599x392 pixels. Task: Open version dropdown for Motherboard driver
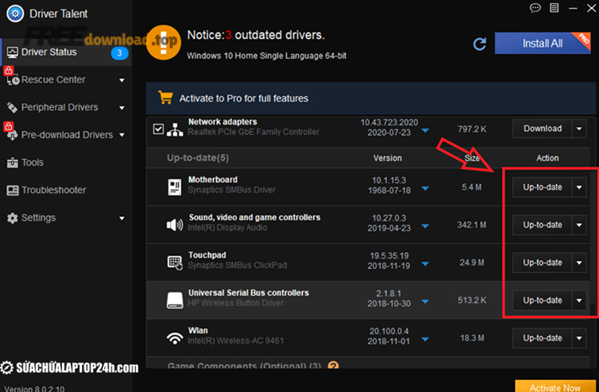(x=425, y=189)
